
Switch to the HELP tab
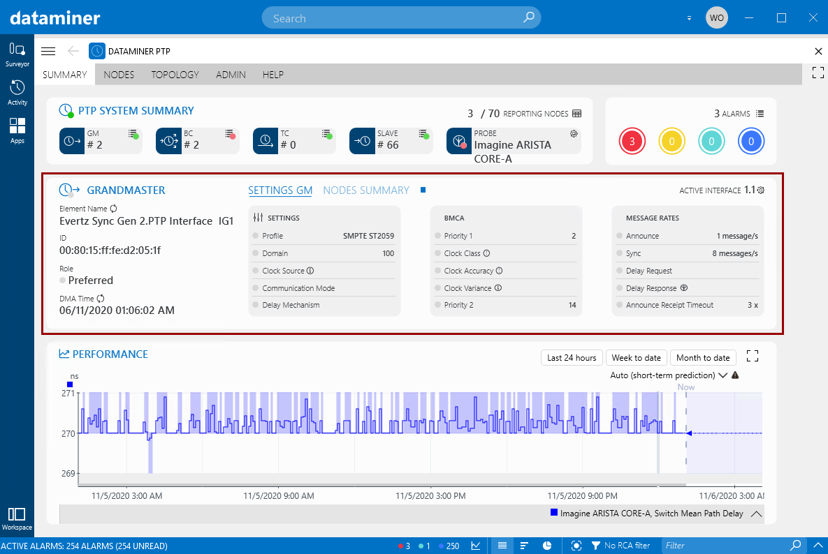pyautogui.click(x=273, y=75)
